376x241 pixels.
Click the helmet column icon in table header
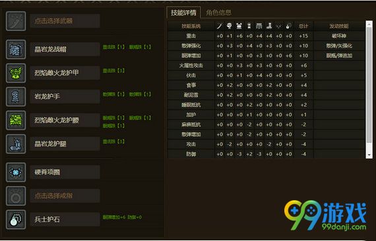[230, 26]
